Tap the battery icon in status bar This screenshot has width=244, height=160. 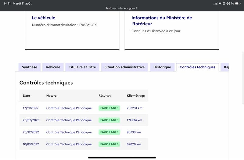click(238, 3)
